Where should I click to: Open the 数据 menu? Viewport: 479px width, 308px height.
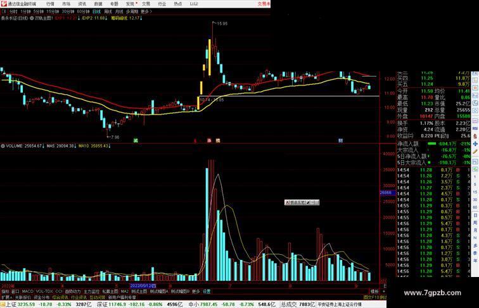98,4
